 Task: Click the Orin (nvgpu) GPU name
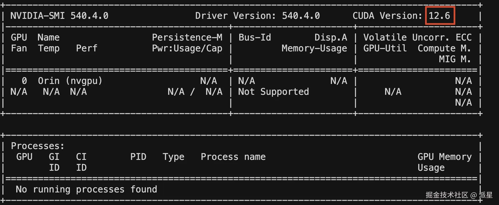tap(70, 81)
